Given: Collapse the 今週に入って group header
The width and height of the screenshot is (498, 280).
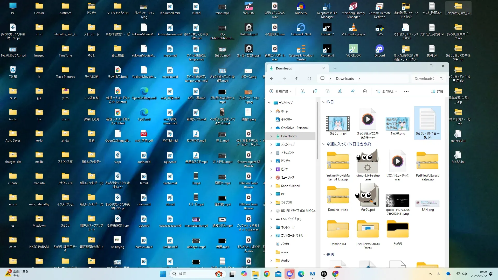Looking at the screenshot, I should click(324, 144).
